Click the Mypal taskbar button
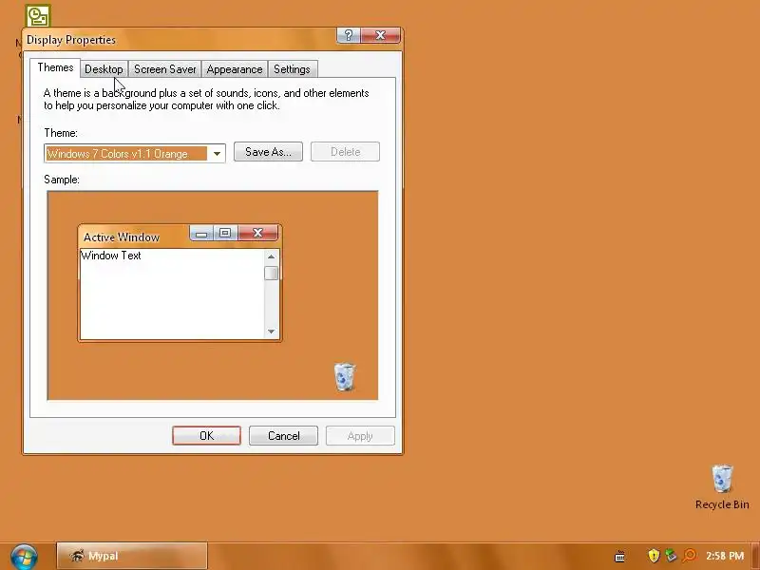This screenshot has width=760, height=570. click(x=132, y=556)
